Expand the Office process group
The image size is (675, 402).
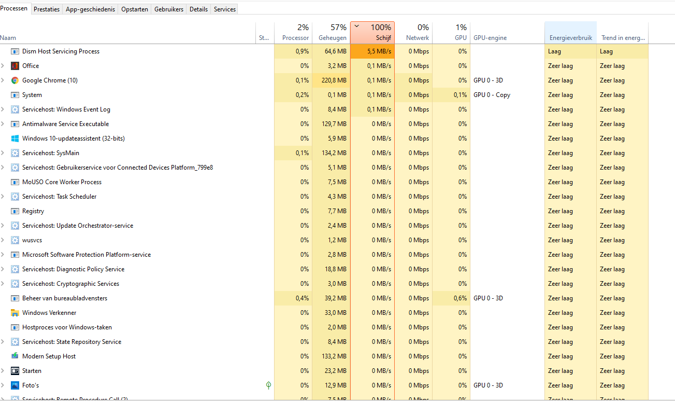3,66
